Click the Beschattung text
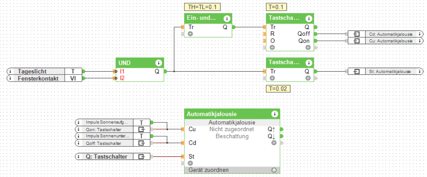 [232, 136]
